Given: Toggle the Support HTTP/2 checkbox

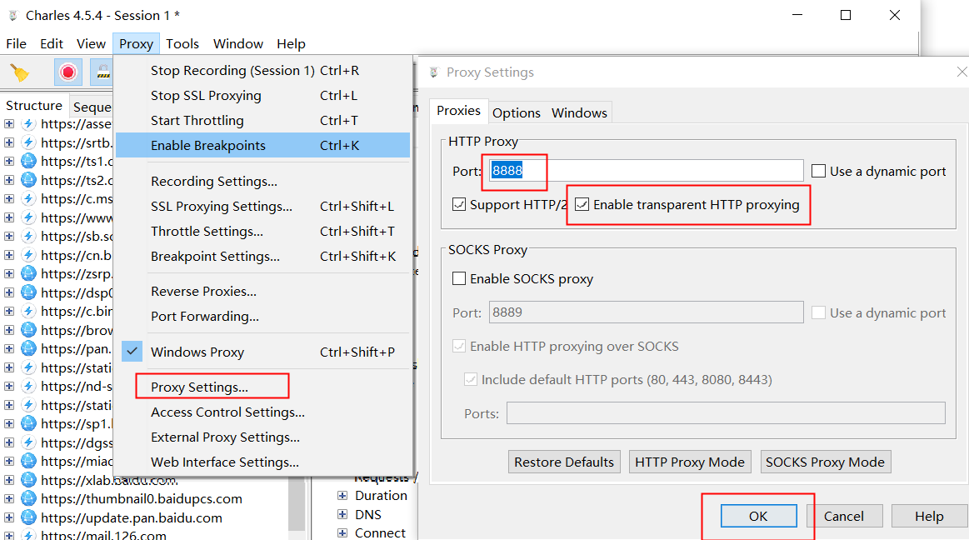Looking at the screenshot, I should point(458,204).
